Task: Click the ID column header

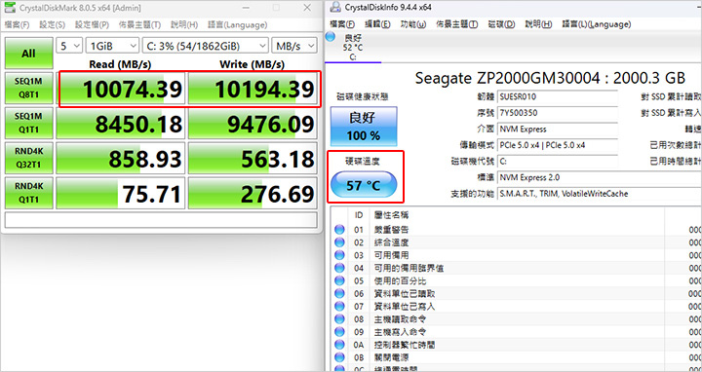Action: 359,215
